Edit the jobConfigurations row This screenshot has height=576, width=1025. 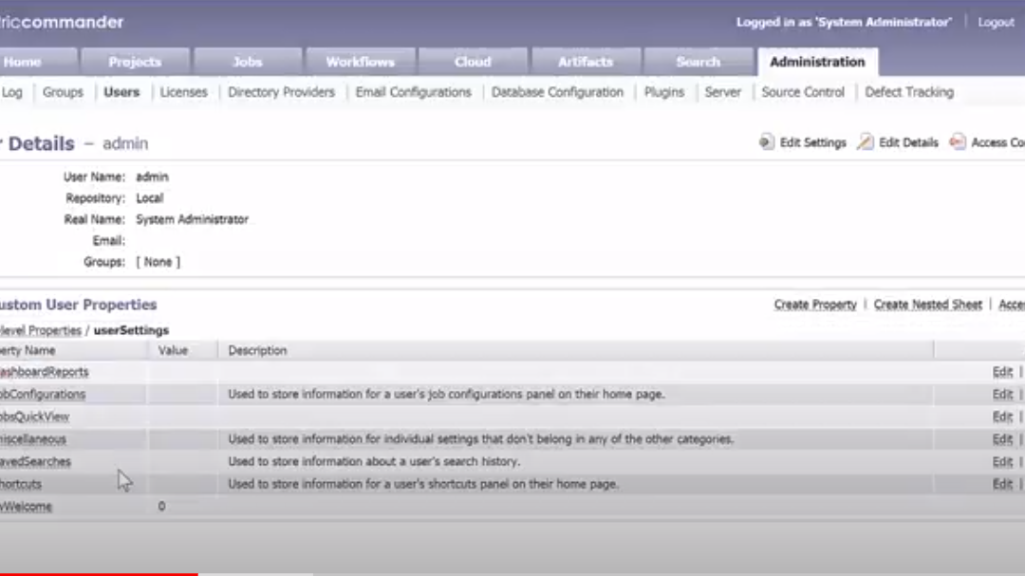(x=1002, y=394)
